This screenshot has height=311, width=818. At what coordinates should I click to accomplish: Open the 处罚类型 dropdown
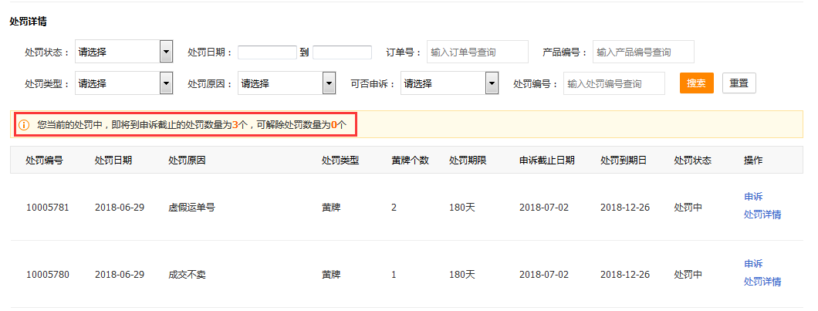124,83
